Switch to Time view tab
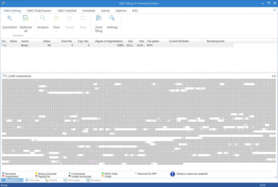This screenshot has width=278, height=187. pos(32,180)
